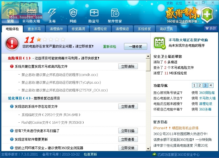219x158 pixels.
Task: Switch to the 电脑体检 tab
Action: point(12,29)
